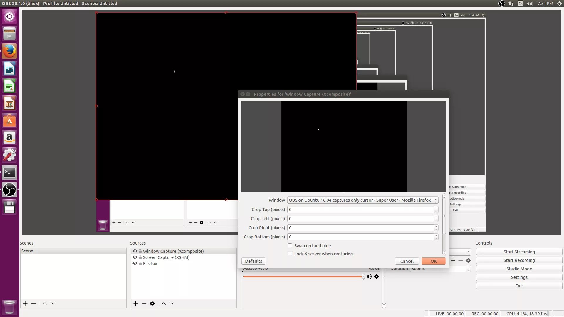The width and height of the screenshot is (564, 317).
Task: Click the Window Capture (Xcomposite) source icon
Action: (x=135, y=251)
